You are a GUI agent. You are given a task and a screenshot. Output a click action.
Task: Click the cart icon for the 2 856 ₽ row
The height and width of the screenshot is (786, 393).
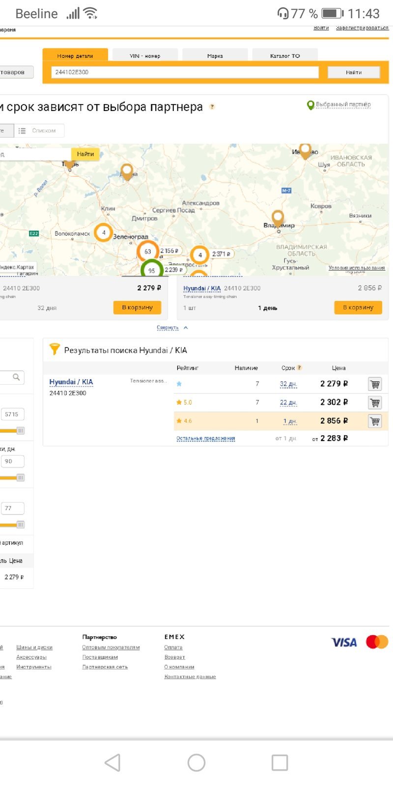pos(375,421)
